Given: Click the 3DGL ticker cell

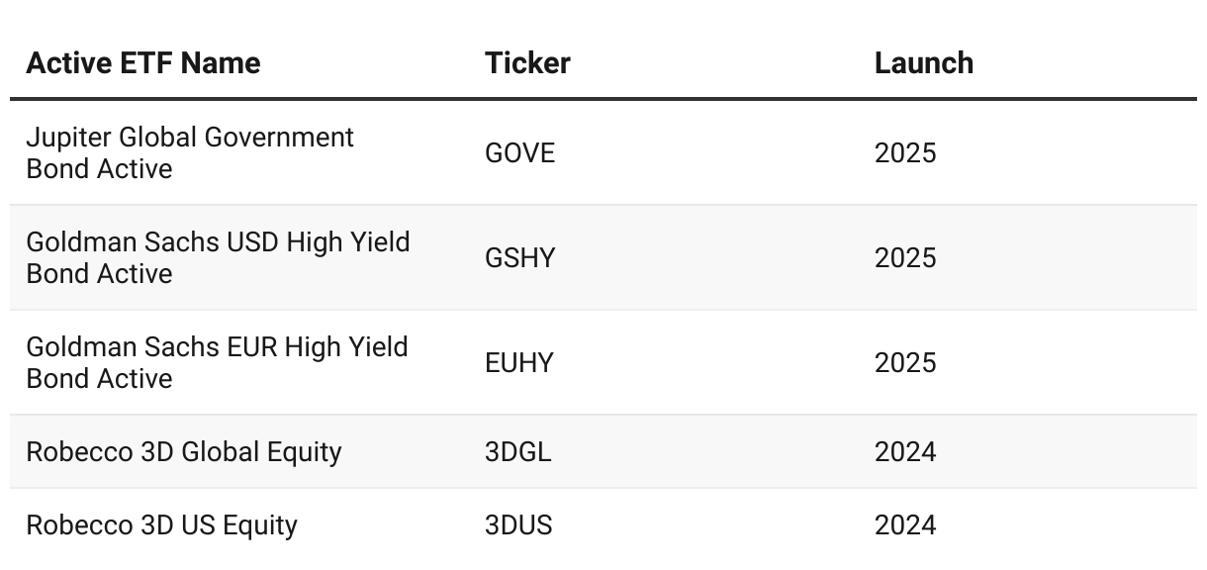Looking at the screenshot, I should click(518, 452).
